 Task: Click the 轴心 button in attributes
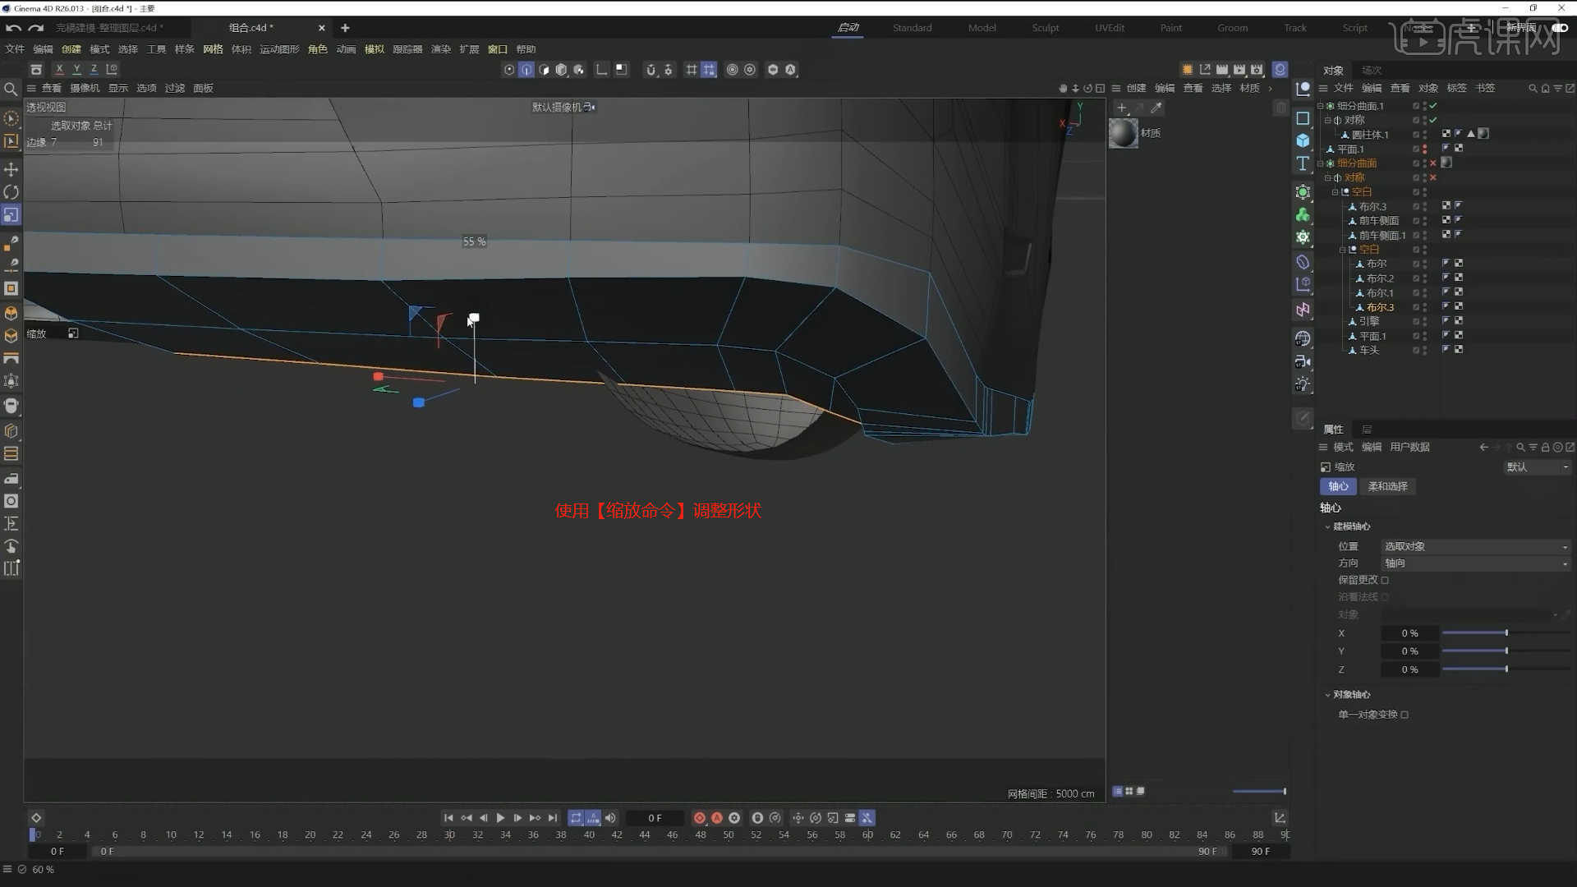click(1338, 486)
